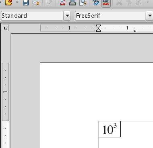Paste from clipboard icon
Viewport: 153px width, 148px height.
(139, 2)
